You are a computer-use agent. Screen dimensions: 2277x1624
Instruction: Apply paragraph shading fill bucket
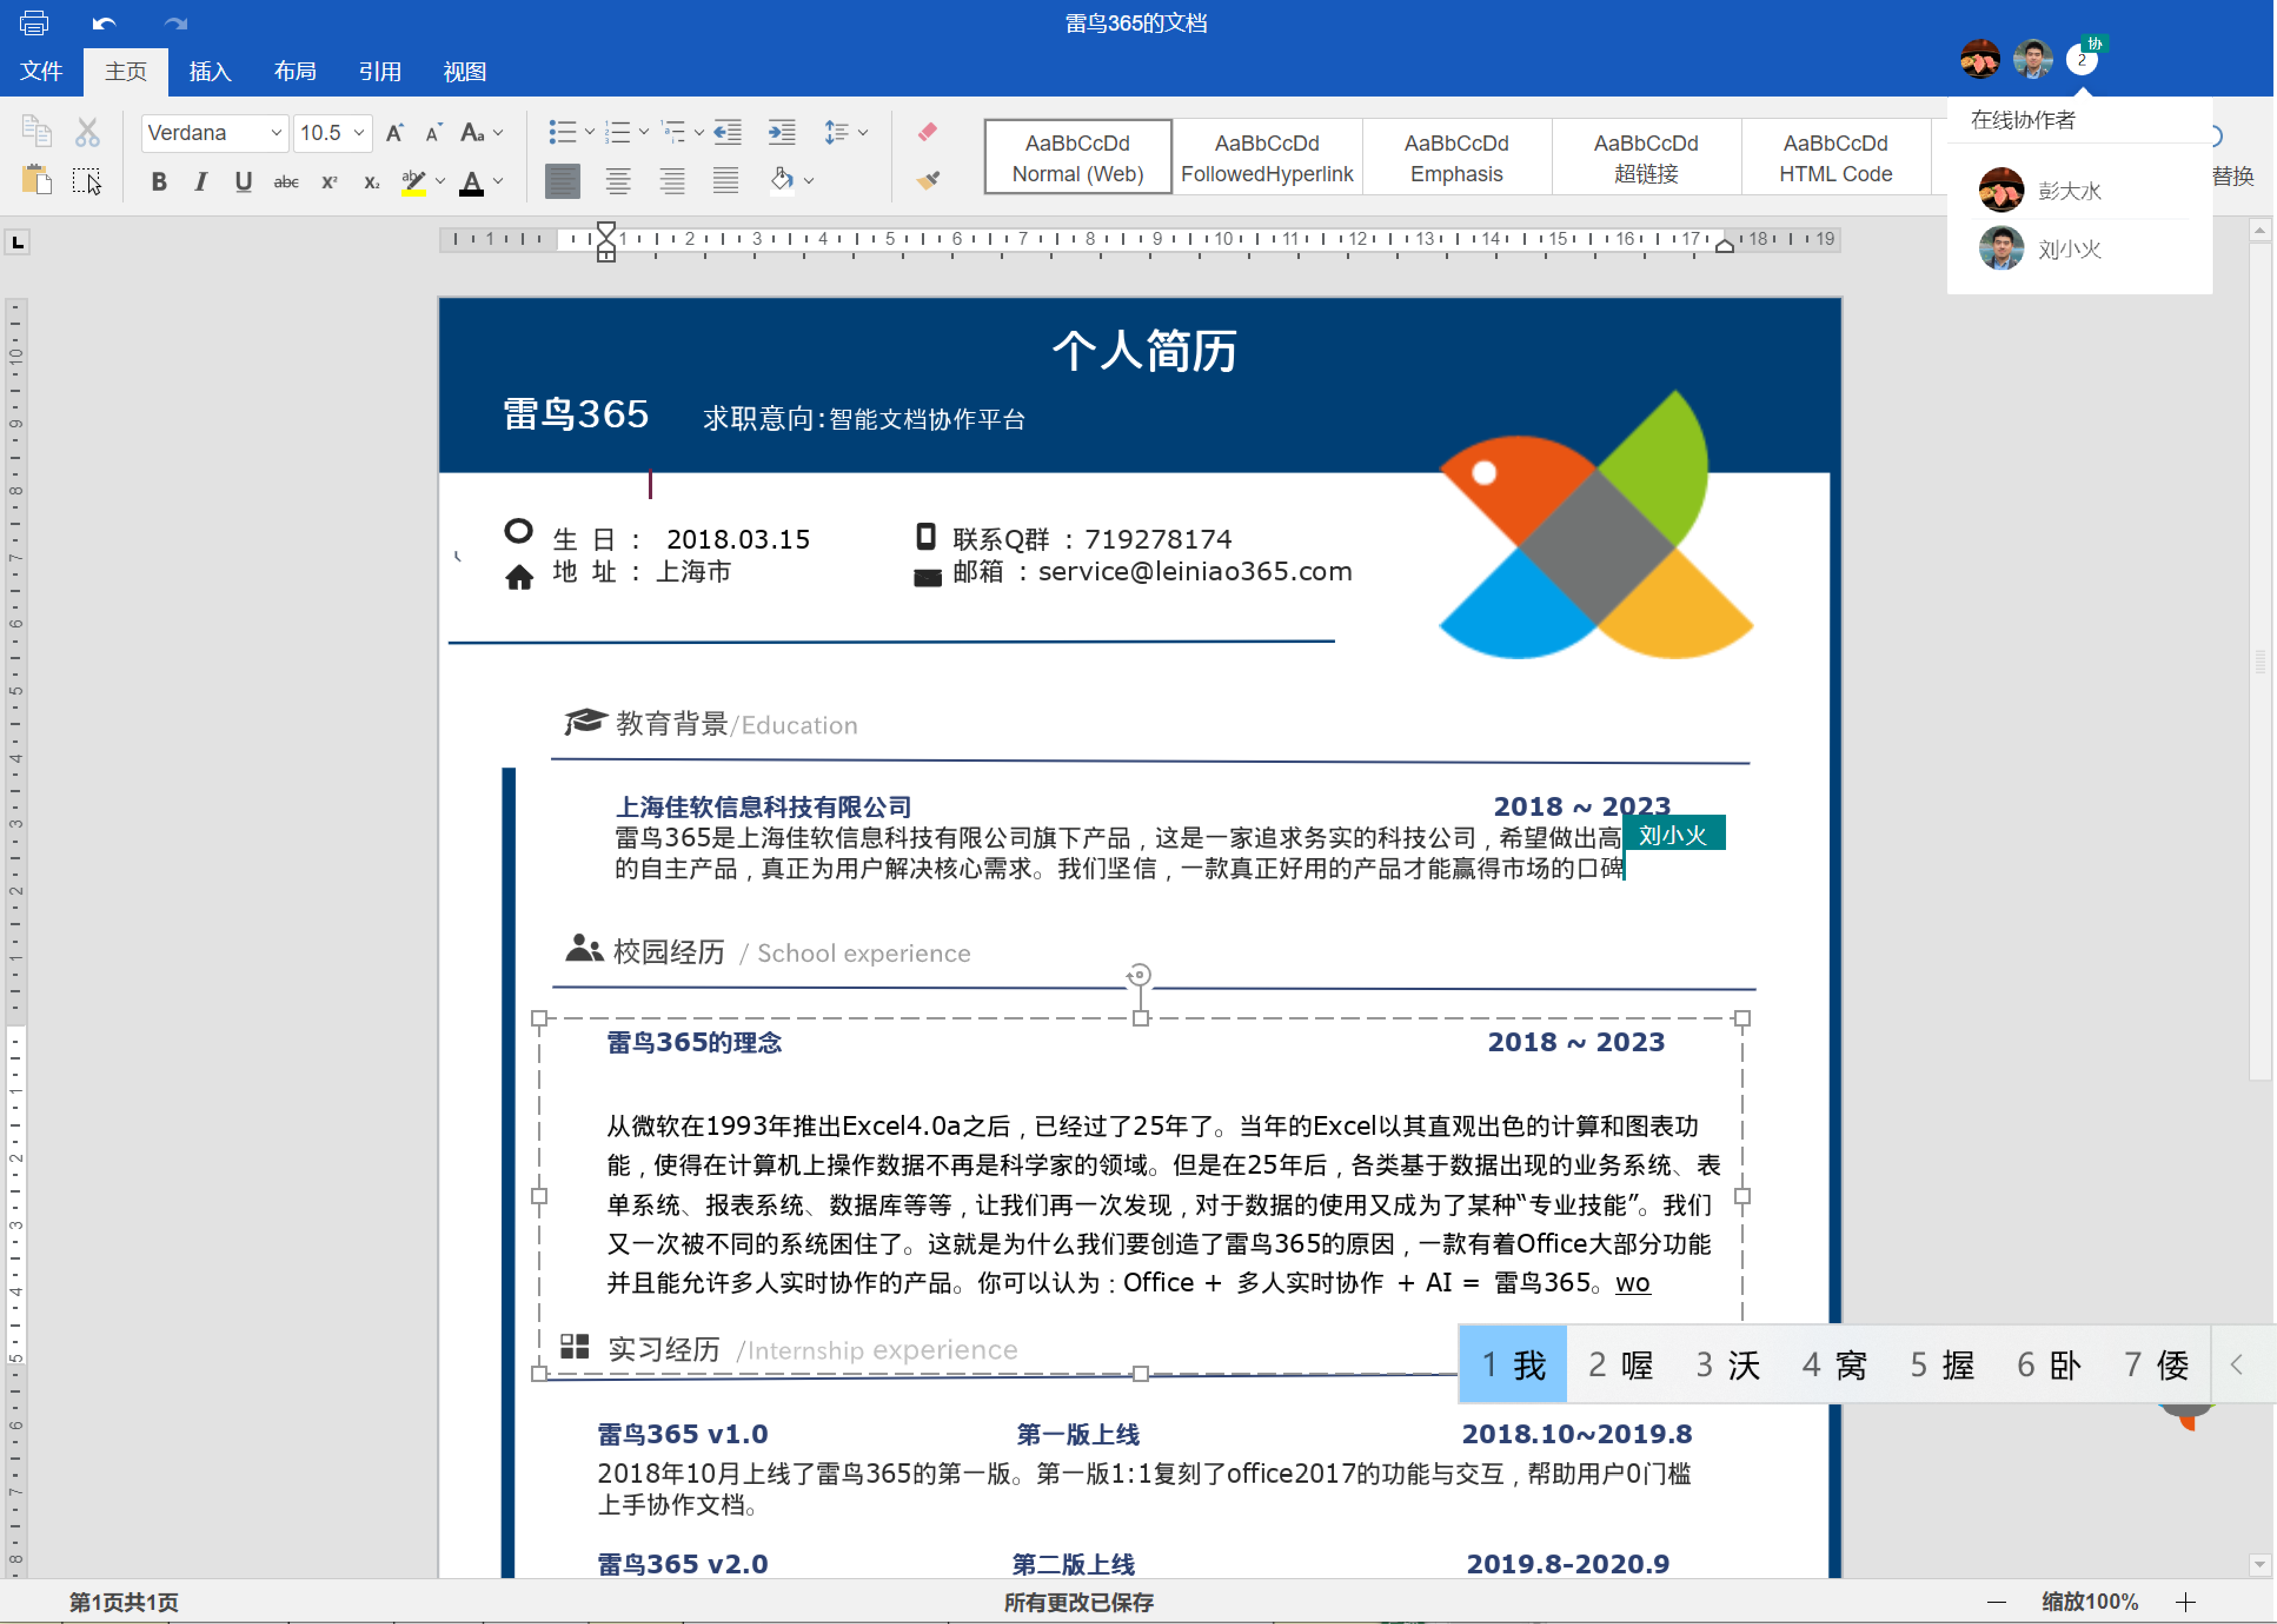(x=782, y=180)
